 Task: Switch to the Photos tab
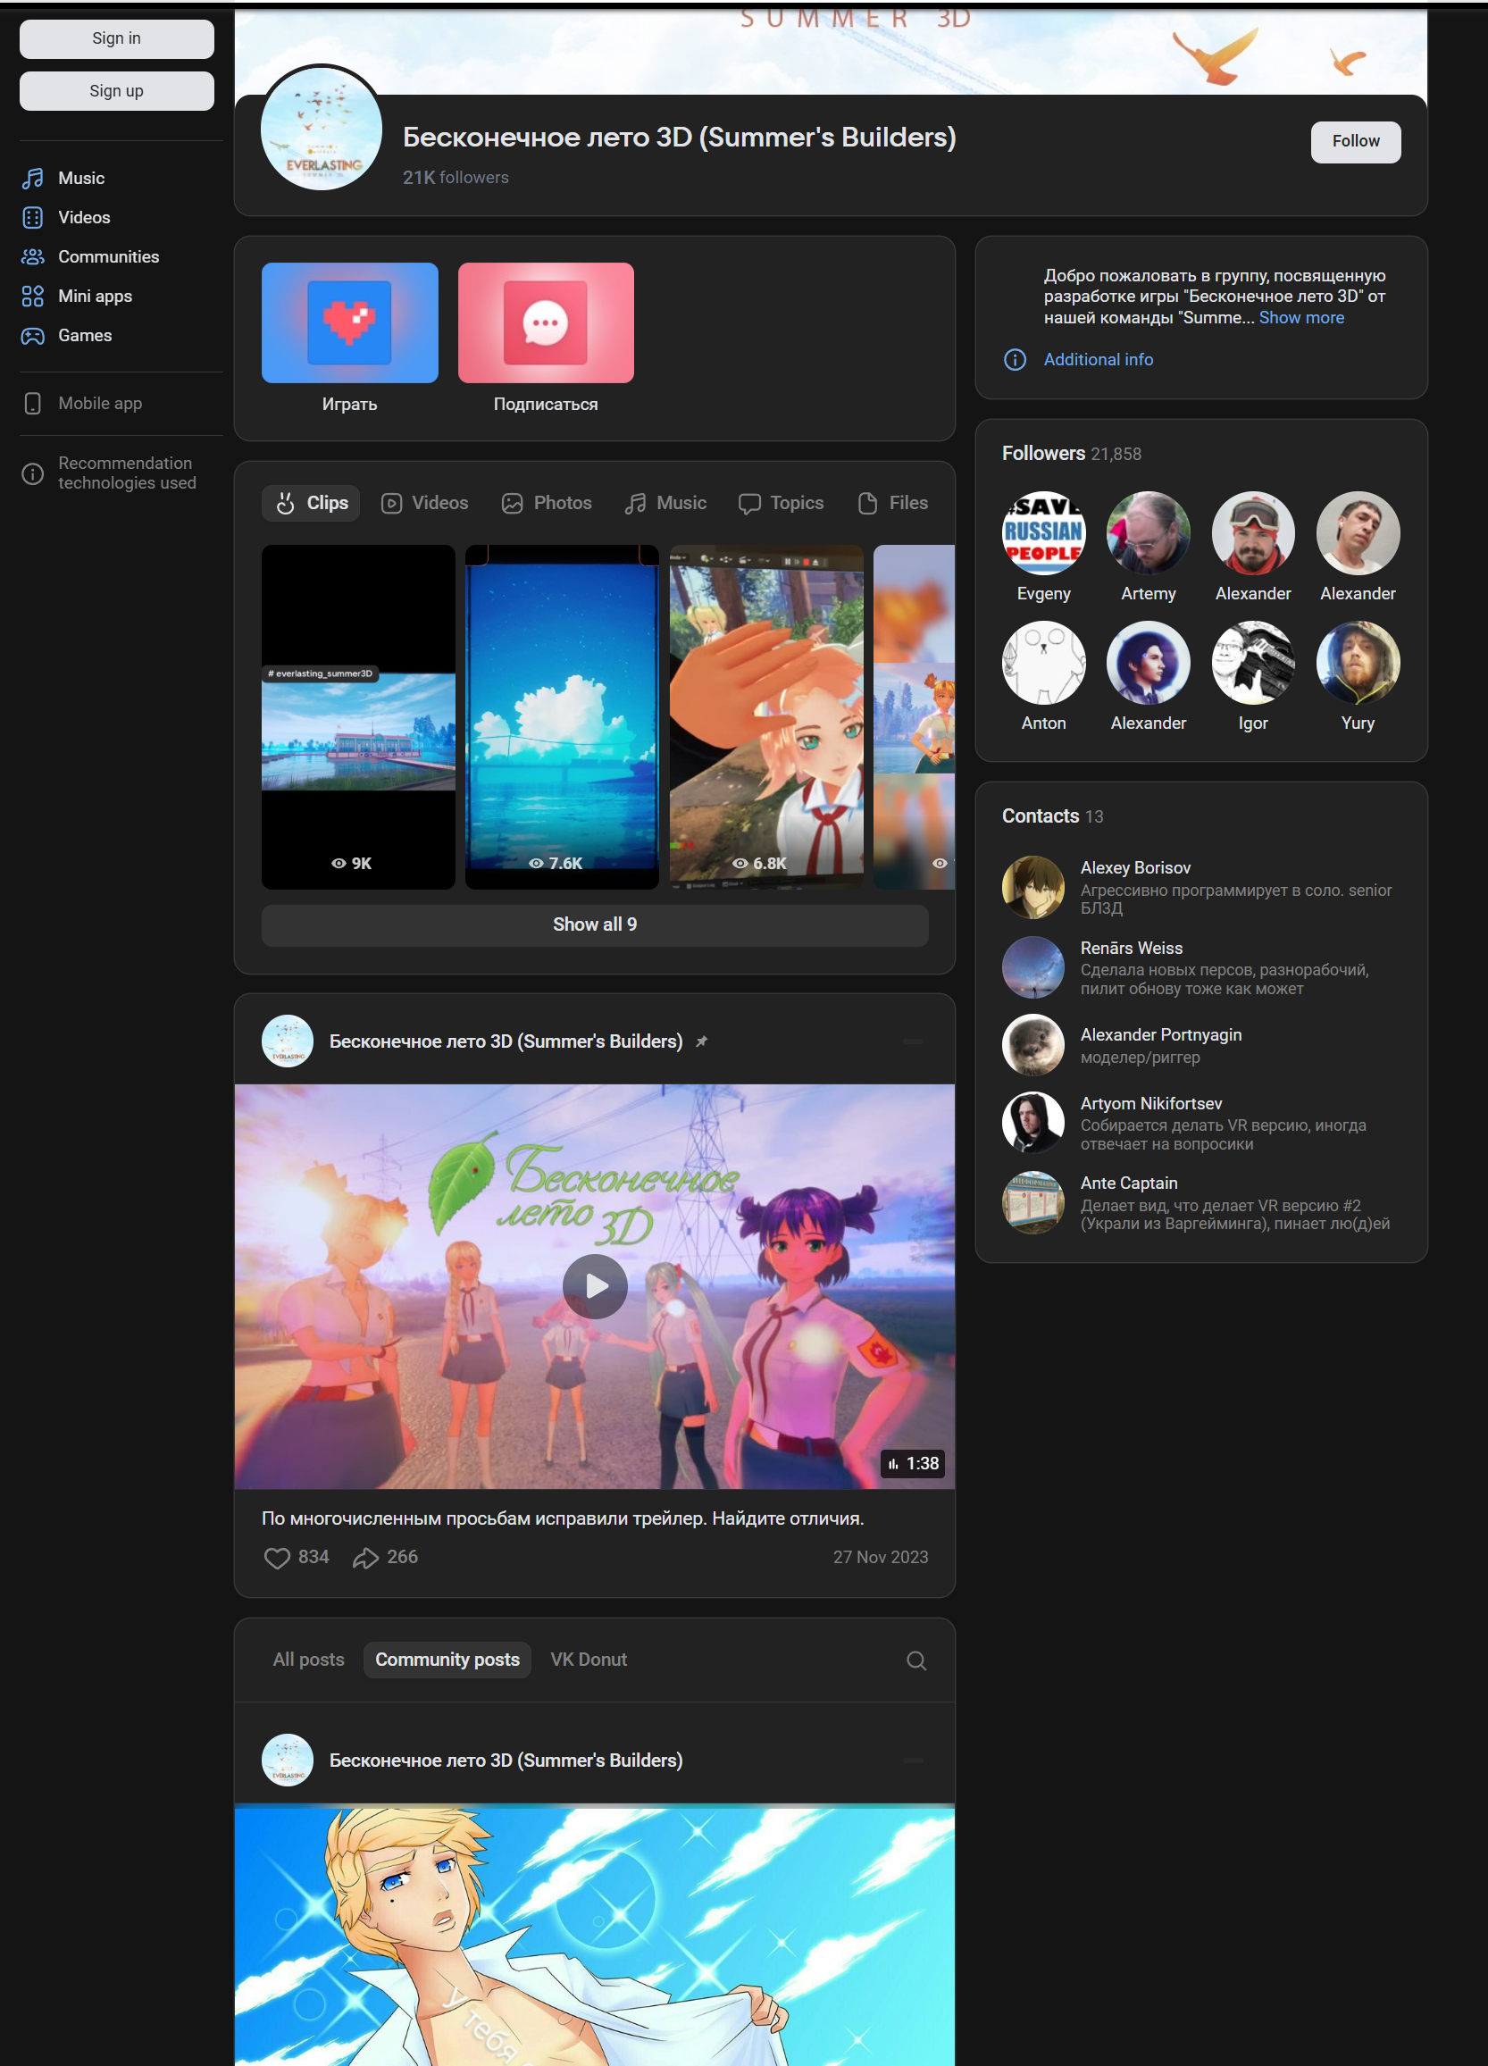tap(547, 504)
